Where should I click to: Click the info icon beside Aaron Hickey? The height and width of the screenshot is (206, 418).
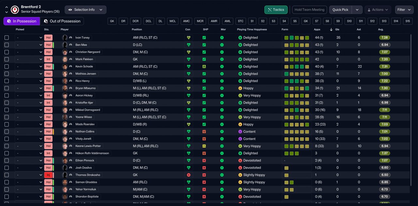coord(71,95)
